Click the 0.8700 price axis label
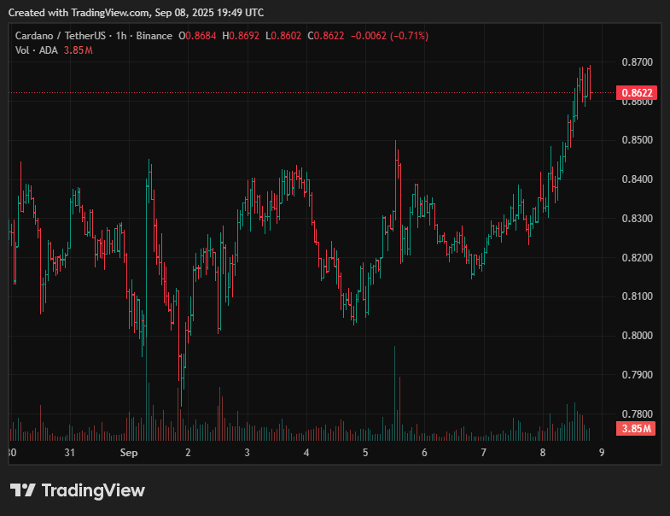This screenshot has height=516, width=670. point(635,62)
